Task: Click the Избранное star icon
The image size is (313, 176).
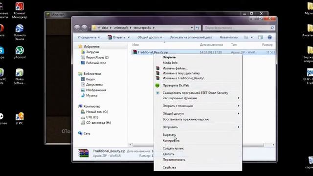Action: click(x=80, y=46)
